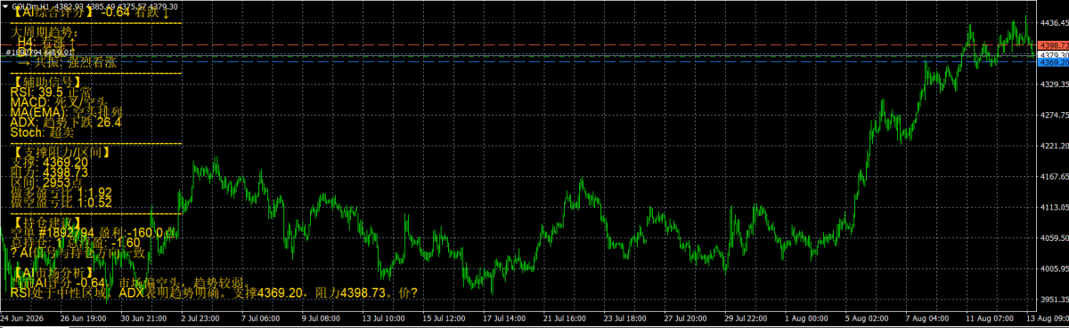Click the ADX: 趋势下跌 26.4 line
Screen dimensions: 1069x328
(65, 123)
